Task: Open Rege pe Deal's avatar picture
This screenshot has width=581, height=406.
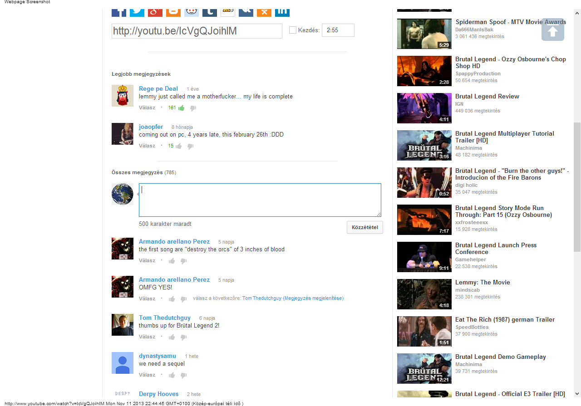Action: 123,96
